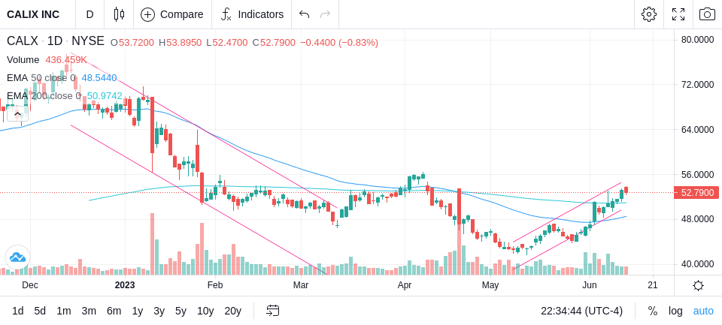Set range to 1m
Screen dimensions: 722x325
tap(63, 311)
